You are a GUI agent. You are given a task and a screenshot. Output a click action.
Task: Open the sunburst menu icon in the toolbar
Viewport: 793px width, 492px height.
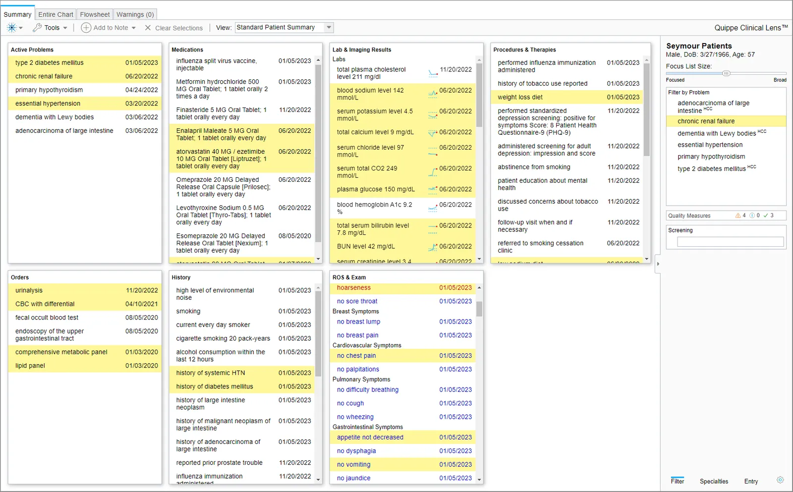(x=11, y=28)
